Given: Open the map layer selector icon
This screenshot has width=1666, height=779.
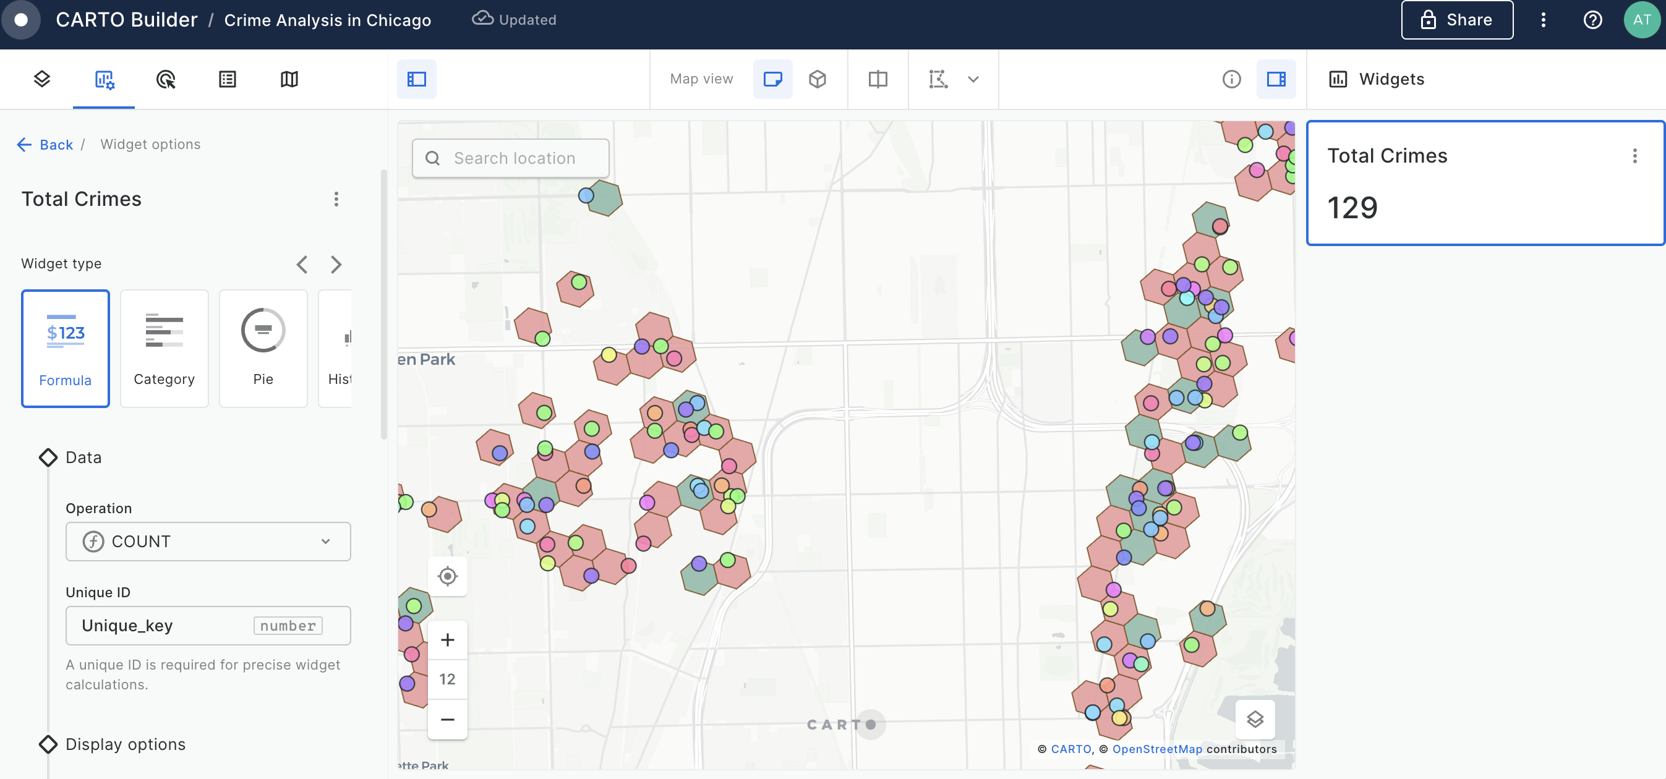Looking at the screenshot, I should (1255, 719).
